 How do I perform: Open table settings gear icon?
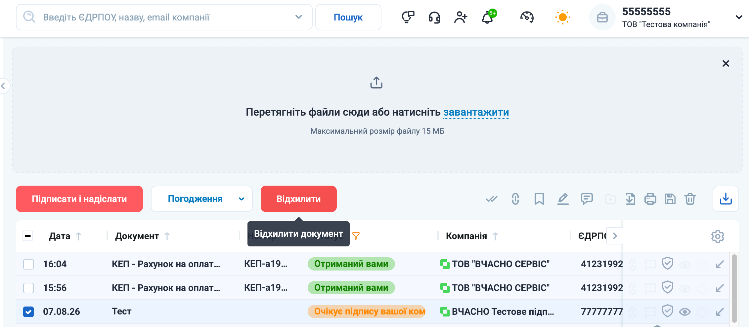click(x=718, y=236)
